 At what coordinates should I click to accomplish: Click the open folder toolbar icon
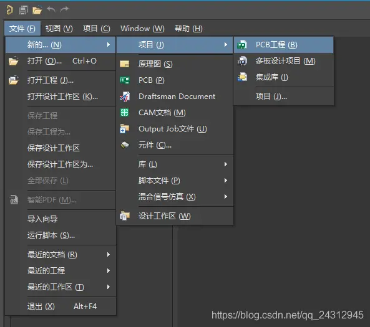[37, 10]
